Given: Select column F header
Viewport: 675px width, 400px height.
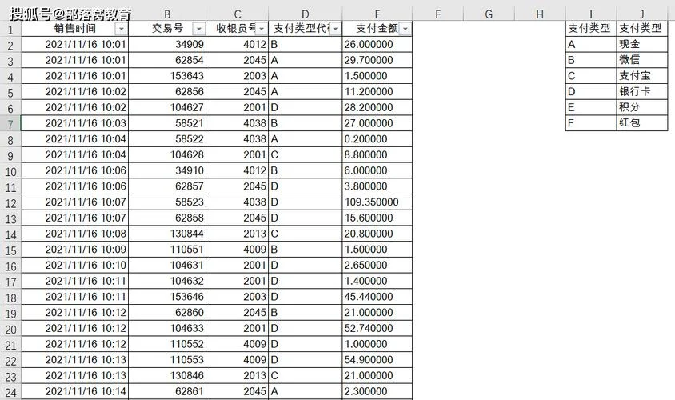Looking at the screenshot, I should [437, 14].
